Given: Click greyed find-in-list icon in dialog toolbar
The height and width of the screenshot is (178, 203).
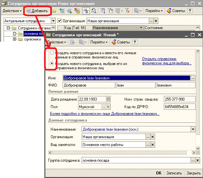Looking at the screenshot, I should click(72, 42).
